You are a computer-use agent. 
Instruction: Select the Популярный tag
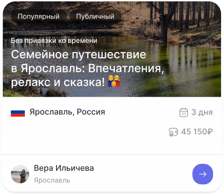point(38,17)
